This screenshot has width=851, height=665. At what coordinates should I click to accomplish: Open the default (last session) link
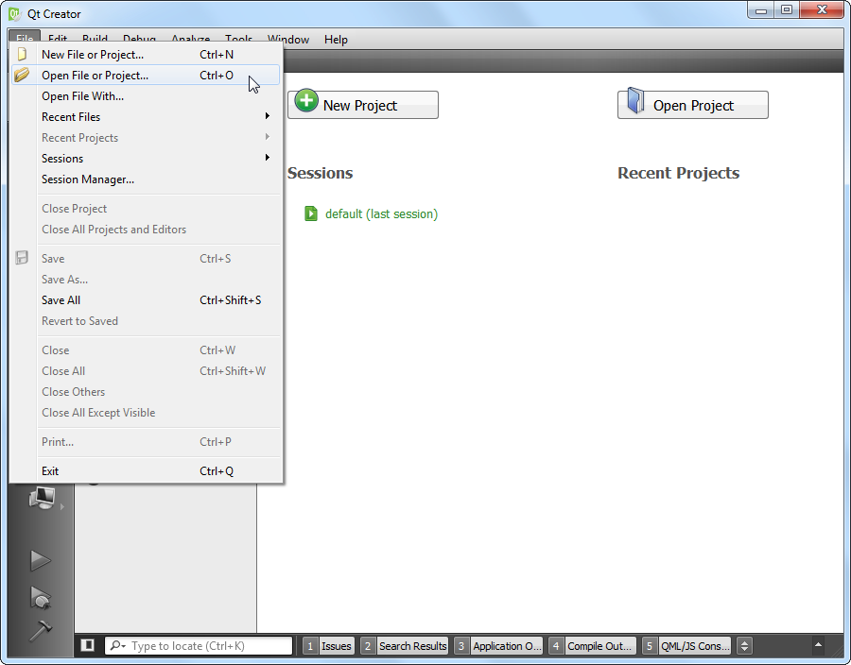pos(382,214)
